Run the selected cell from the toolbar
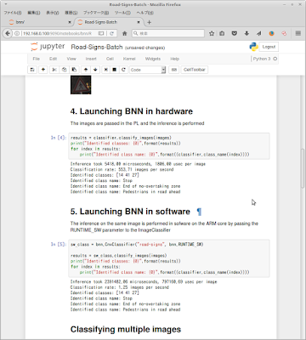The height and width of the screenshot is (340, 306). coord(106,70)
